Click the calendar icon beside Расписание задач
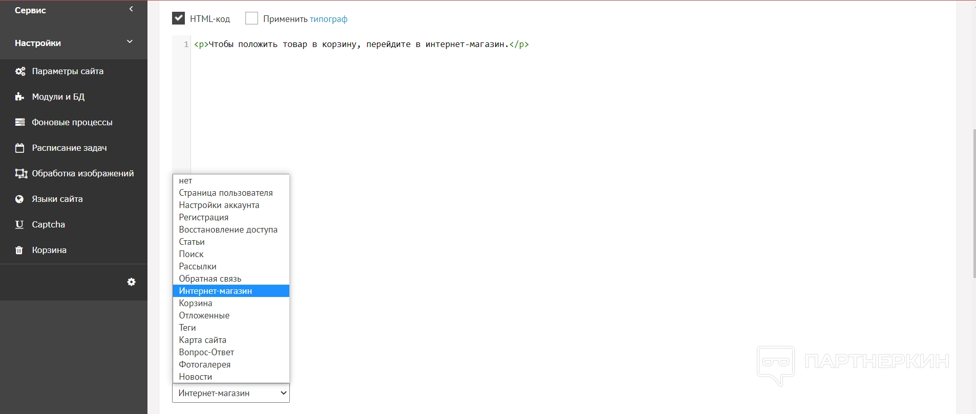This screenshot has height=414, width=976. tap(20, 148)
